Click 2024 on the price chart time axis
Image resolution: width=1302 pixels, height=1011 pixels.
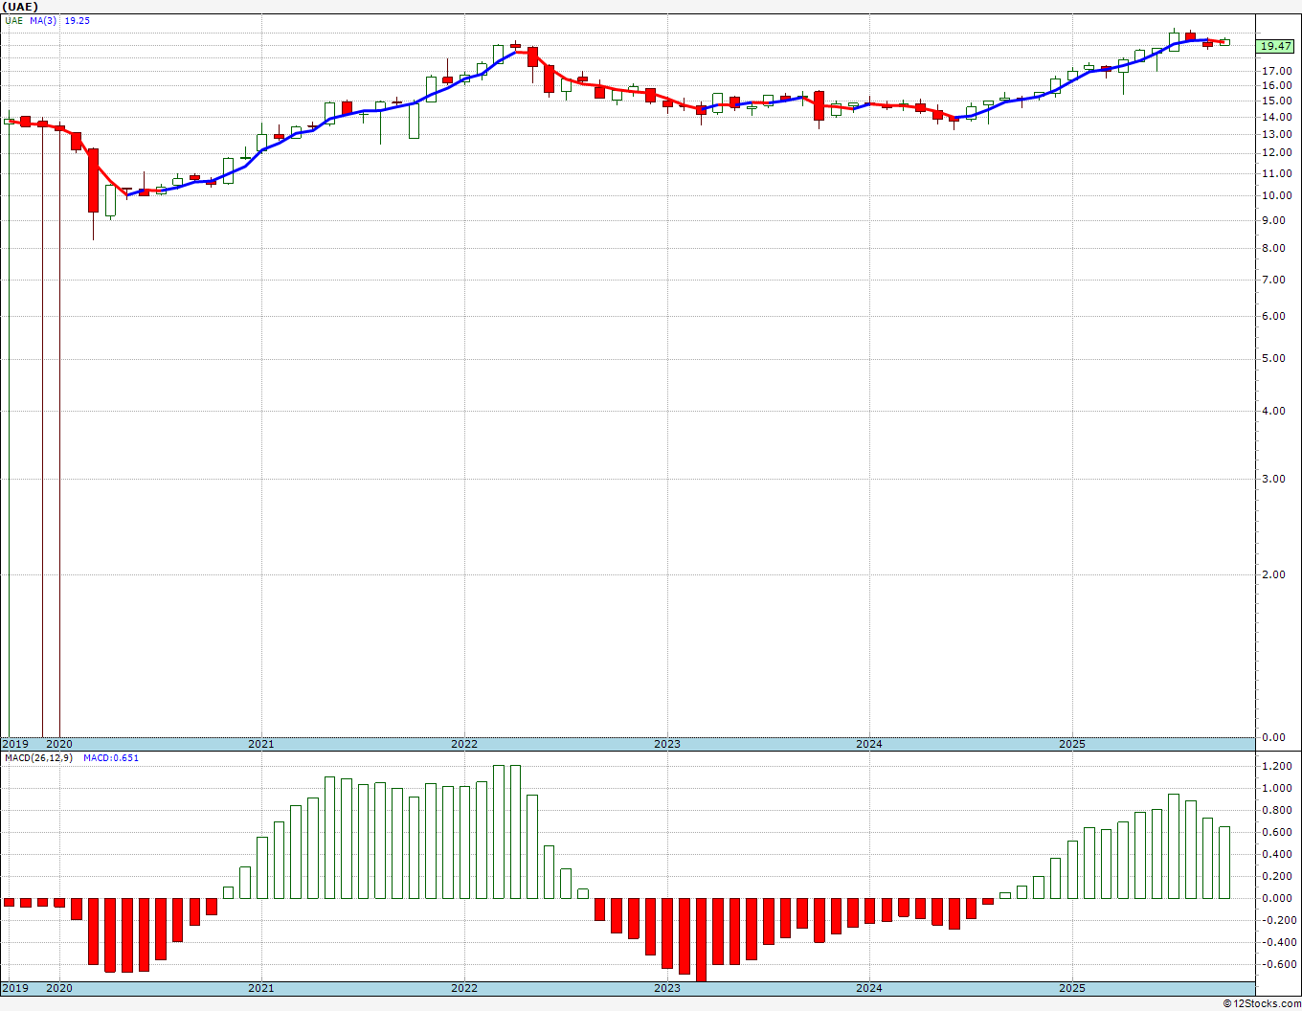click(x=869, y=744)
